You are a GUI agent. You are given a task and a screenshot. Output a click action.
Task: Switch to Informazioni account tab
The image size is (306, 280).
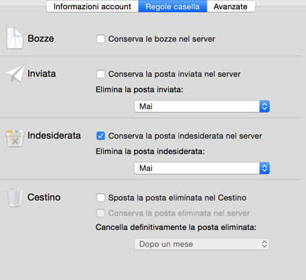92,6
